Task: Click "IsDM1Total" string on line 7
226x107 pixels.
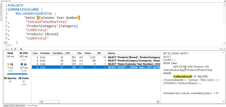Action: click(x=37, y=30)
